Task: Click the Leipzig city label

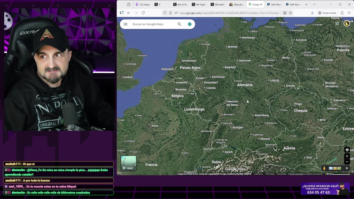Action: pos(274,80)
